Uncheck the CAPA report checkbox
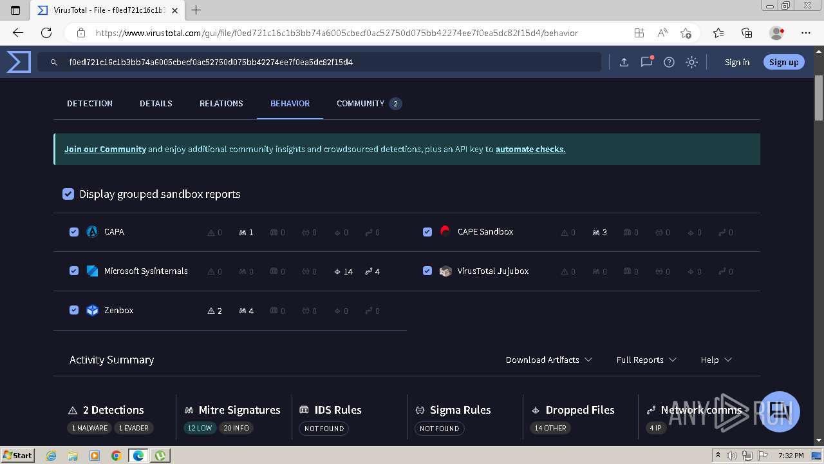 click(74, 232)
